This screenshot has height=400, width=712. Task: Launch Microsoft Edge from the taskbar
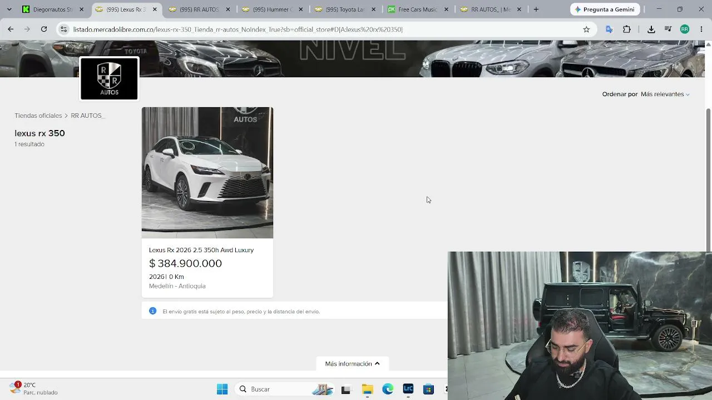click(388, 389)
